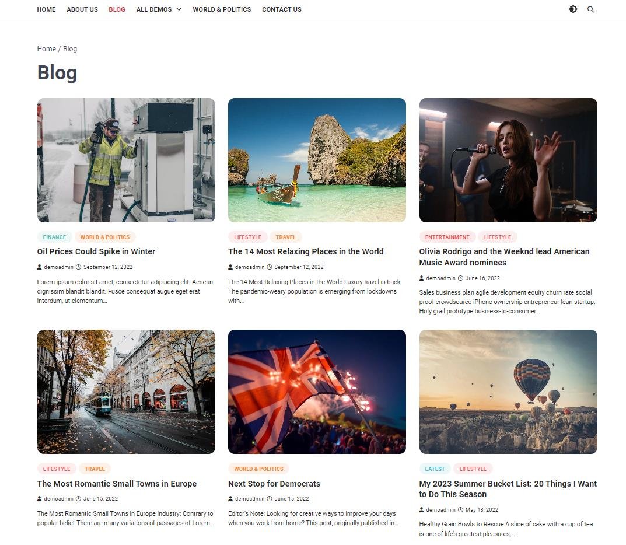Select LIFESTYLE tag on Romantic Small Towns post
Viewport: 626px width, 545px height.
click(57, 469)
